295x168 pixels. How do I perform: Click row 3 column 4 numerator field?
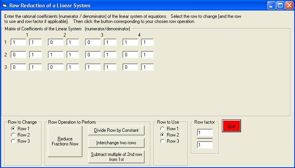pyautogui.click(x=130, y=67)
